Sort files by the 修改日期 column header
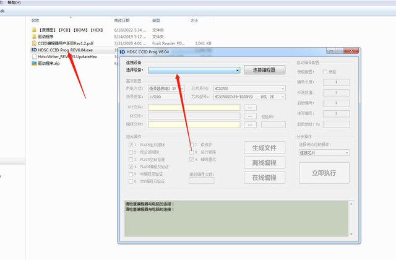The height and width of the screenshot is (260, 396). pyautogui.click(x=122, y=20)
